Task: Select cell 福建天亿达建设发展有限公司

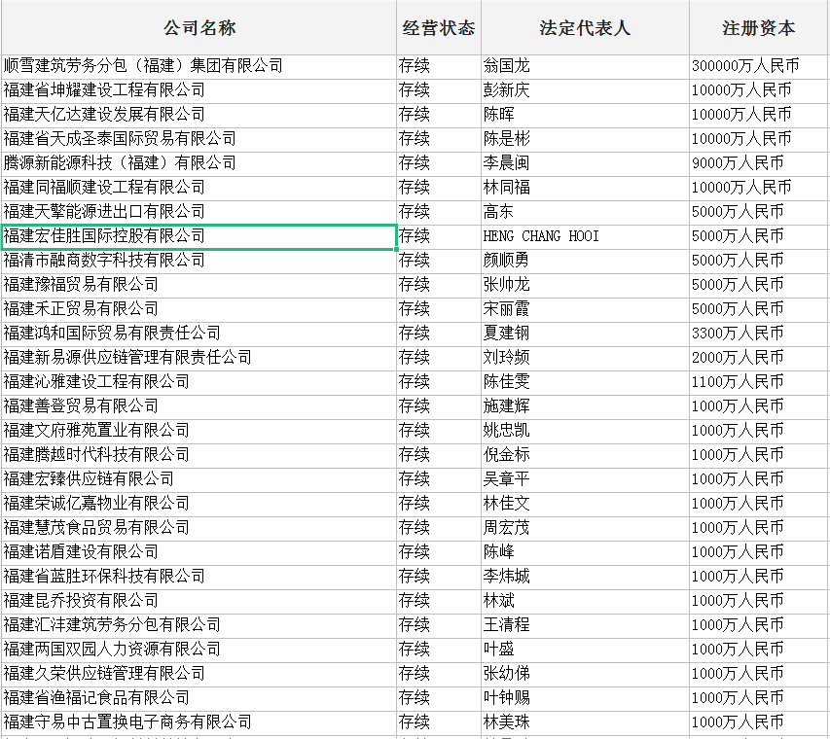Action: tap(199, 115)
